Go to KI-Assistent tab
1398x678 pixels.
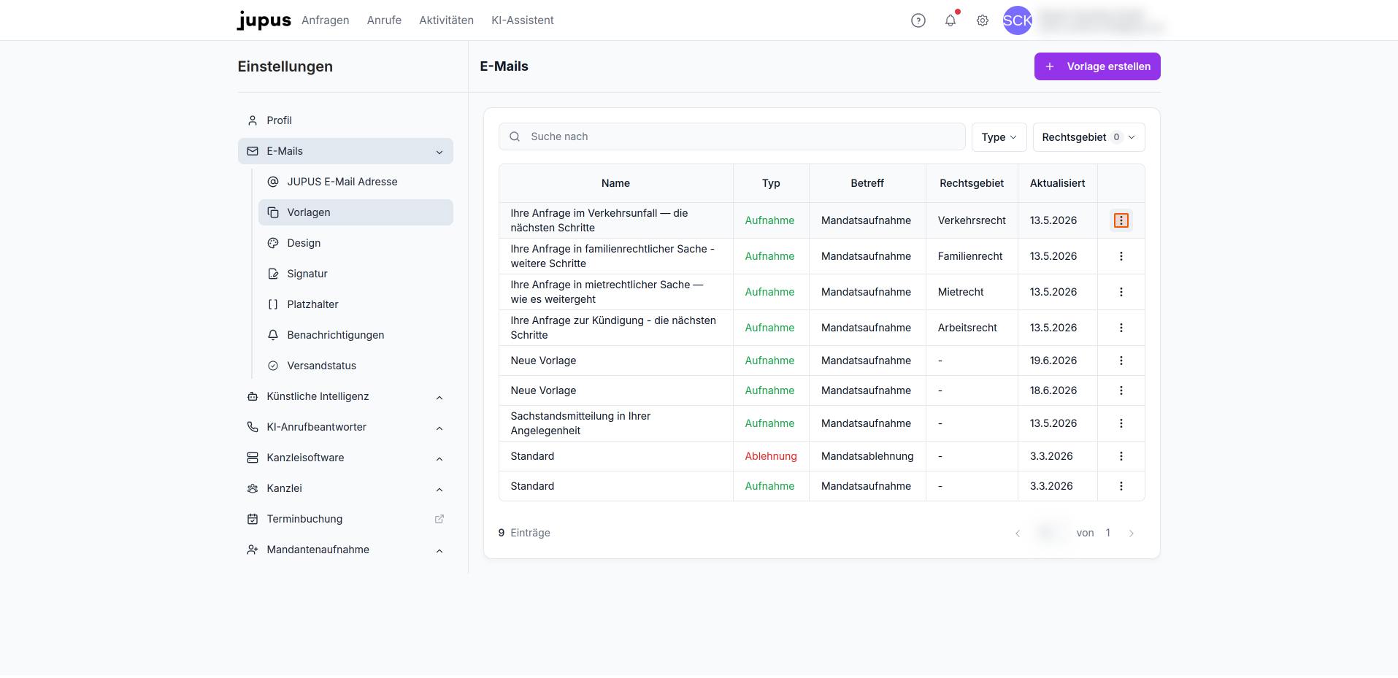[x=523, y=20]
